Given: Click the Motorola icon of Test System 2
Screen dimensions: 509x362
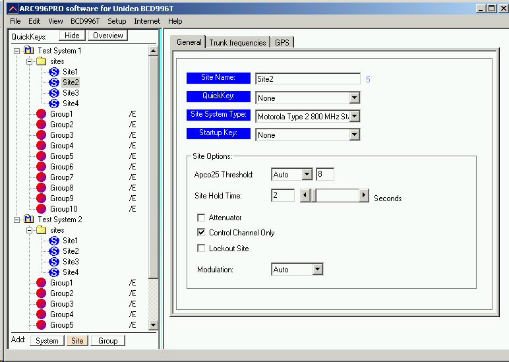Looking at the screenshot, I should [28, 219].
